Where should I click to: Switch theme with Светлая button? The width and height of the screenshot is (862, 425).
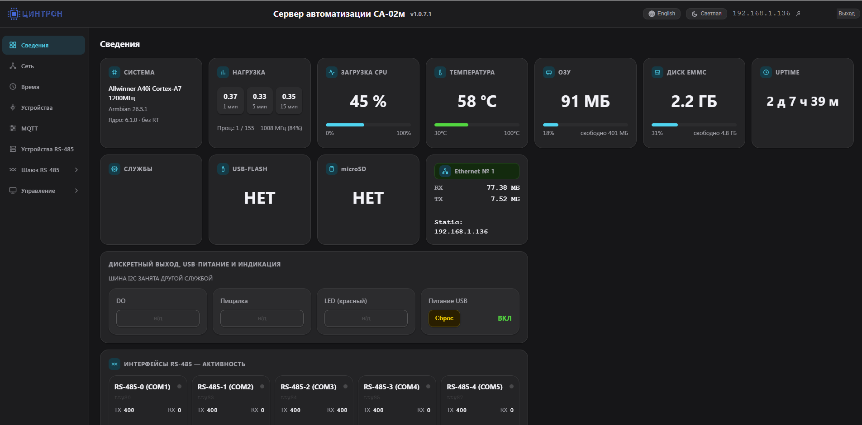tap(706, 14)
